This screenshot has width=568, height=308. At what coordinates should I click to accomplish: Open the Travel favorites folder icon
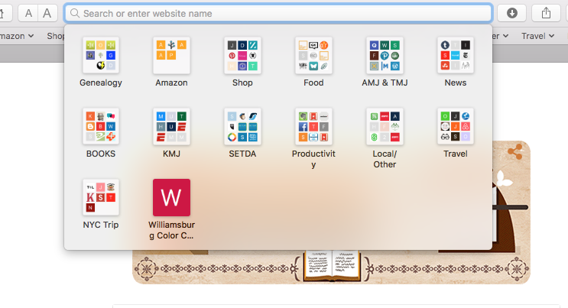click(x=456, y=126)
